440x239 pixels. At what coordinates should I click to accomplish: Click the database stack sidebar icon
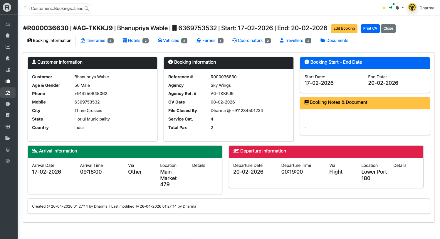(x=8, y=150)
